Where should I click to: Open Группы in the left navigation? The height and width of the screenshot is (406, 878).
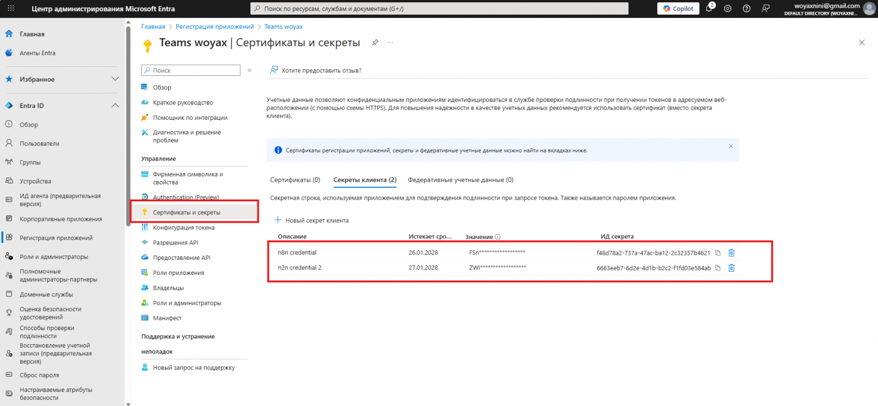click(30, 163)
